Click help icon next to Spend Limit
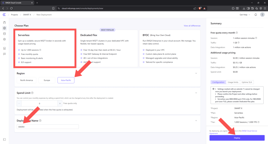The height and width of the screenshot is (144, 268). tap(32, 93)
